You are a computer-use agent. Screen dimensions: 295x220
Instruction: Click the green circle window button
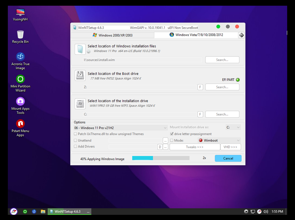(x=218, y=27)
